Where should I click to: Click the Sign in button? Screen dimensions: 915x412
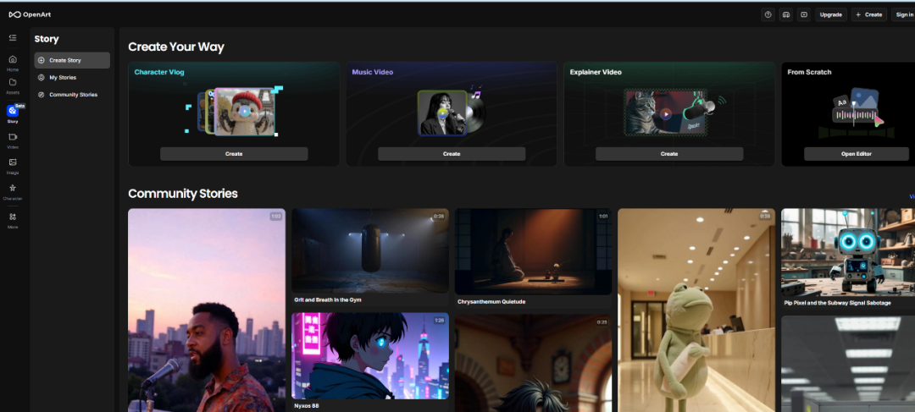(903, 14)
